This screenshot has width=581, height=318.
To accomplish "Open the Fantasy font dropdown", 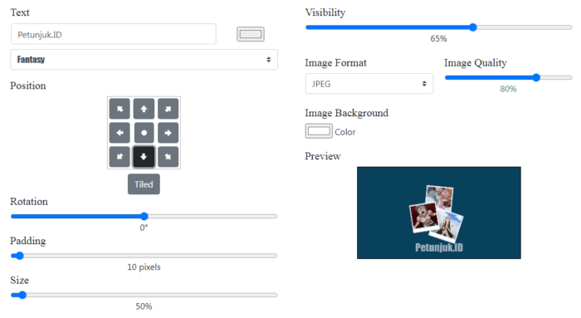I will click(144, 60).
